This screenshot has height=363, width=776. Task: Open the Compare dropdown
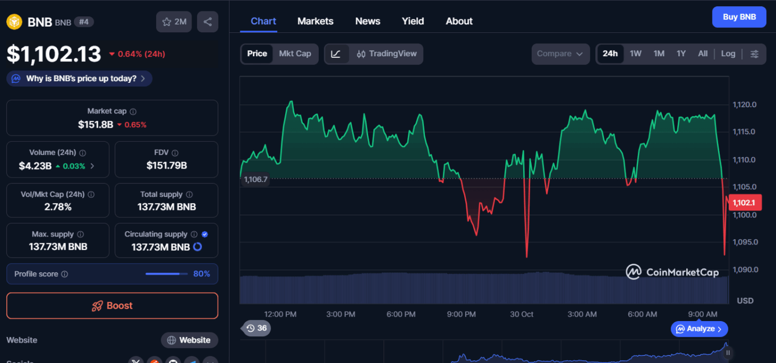pos(560,54)
